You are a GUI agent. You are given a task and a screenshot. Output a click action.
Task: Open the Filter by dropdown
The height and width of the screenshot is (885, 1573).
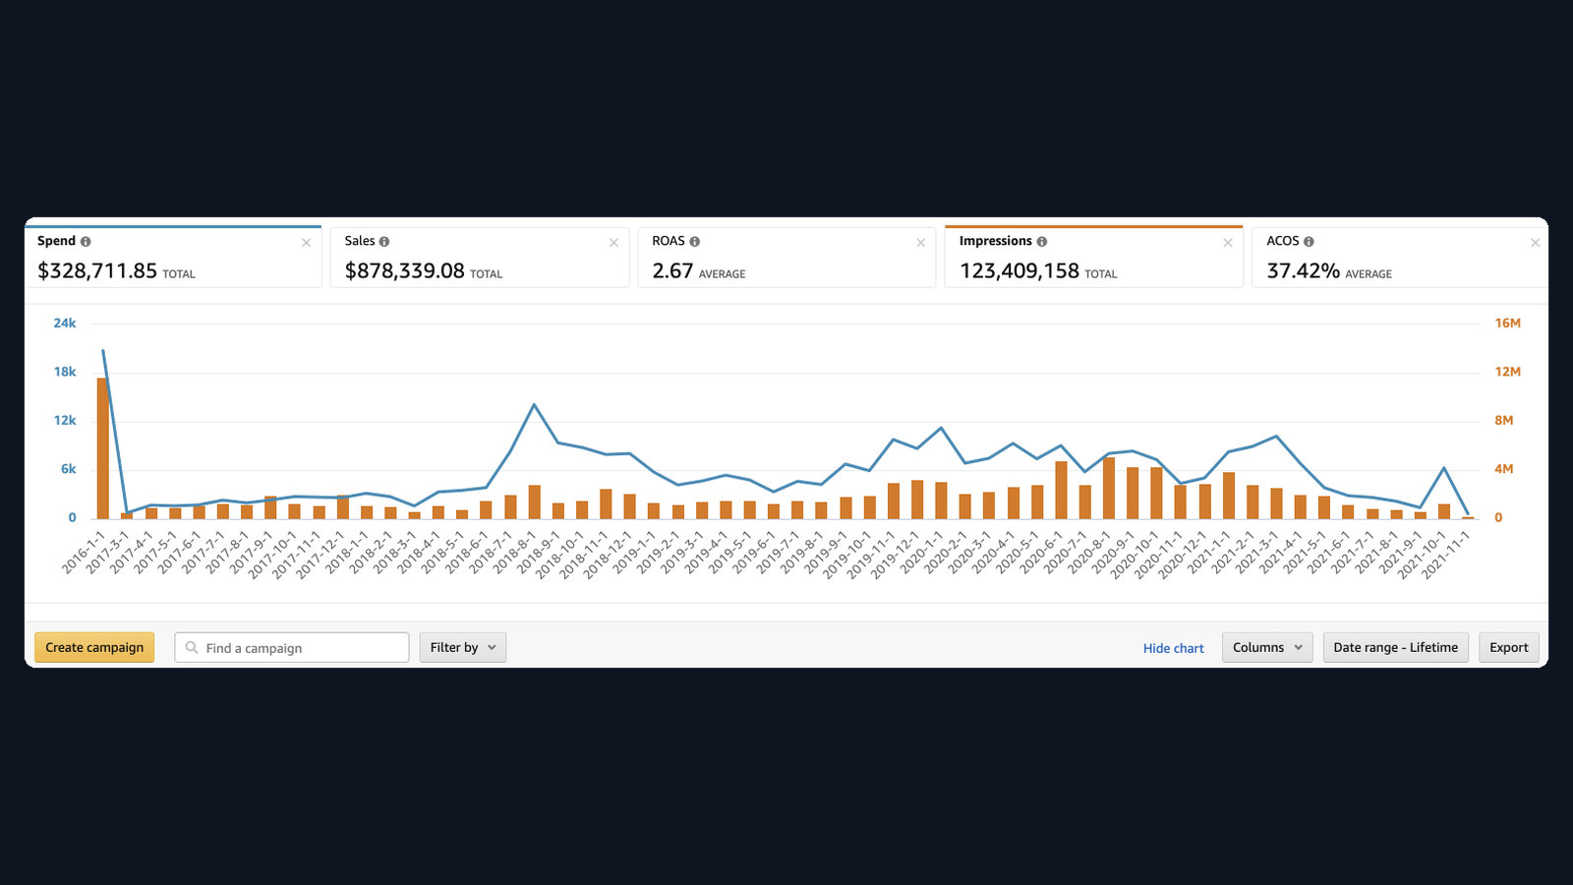(463, 647)
